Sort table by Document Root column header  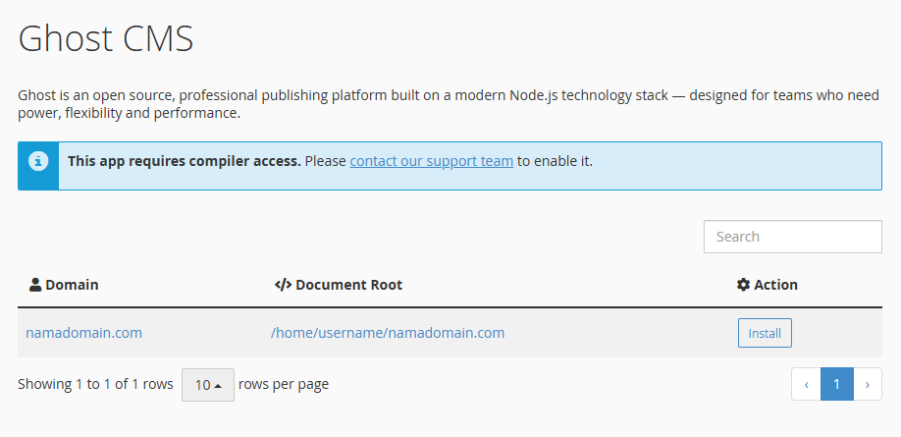(x=348, y=285)
